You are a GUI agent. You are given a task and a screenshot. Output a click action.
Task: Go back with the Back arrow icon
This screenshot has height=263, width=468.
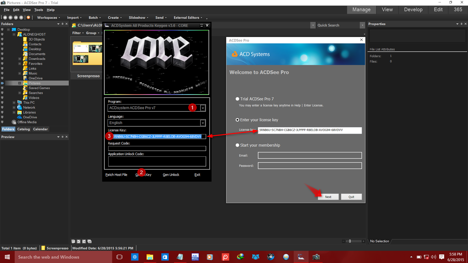click(x=11, y=18)
